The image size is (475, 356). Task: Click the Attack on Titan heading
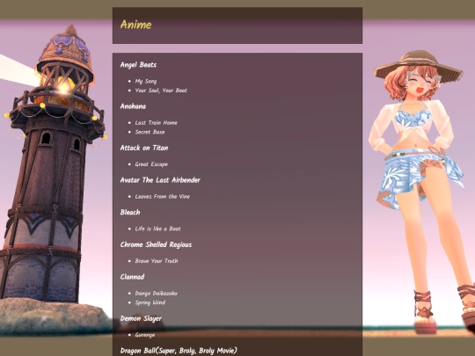(x=144, y=148)
